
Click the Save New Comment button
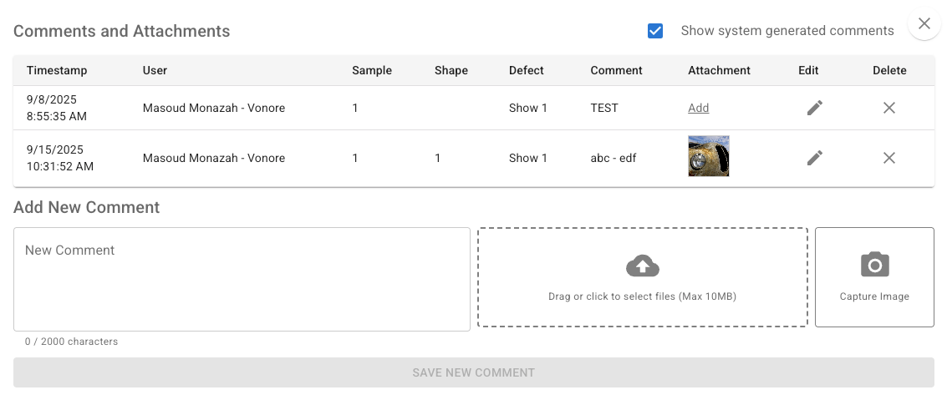coord(473,372)
